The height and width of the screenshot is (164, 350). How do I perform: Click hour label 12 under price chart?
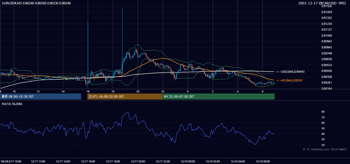pos(38,91)
